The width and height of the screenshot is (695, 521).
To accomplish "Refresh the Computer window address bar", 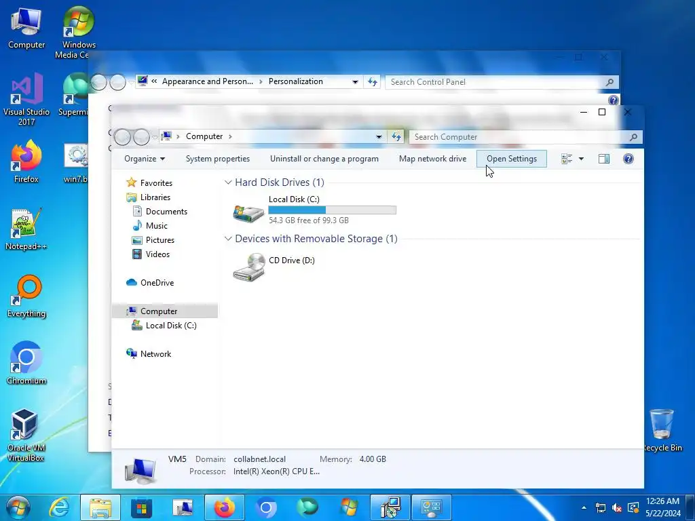I will click(x=396, y=137).
